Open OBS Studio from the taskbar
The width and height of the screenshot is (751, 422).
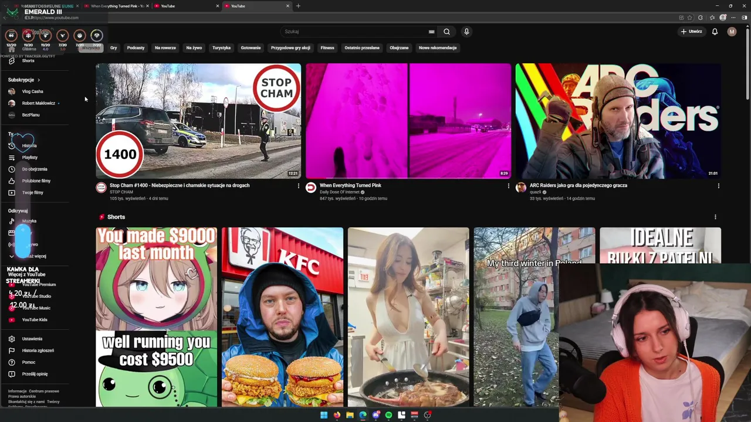427,415
